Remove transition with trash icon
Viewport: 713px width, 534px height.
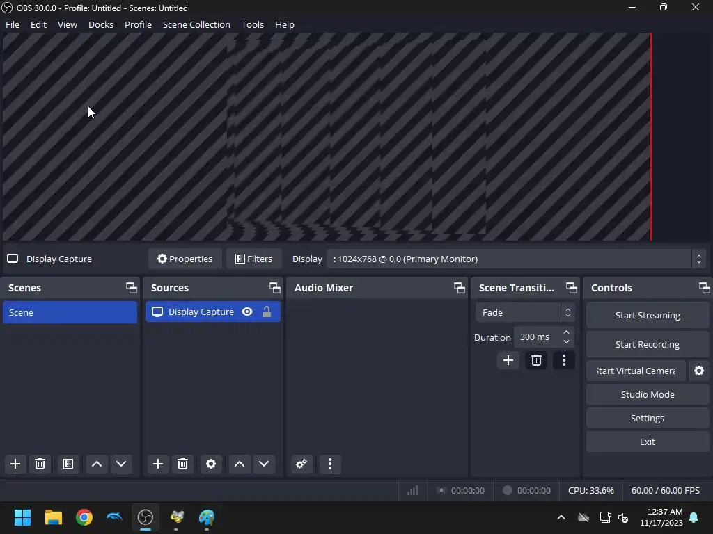coord(536,360)
